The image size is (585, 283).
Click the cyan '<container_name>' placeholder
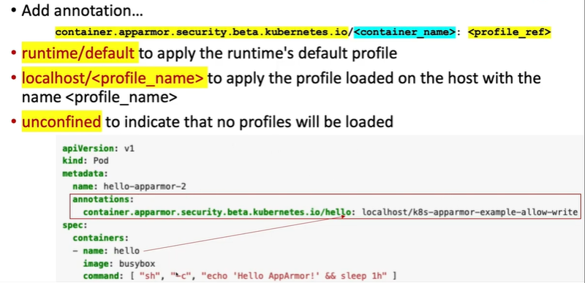[404, 32]
